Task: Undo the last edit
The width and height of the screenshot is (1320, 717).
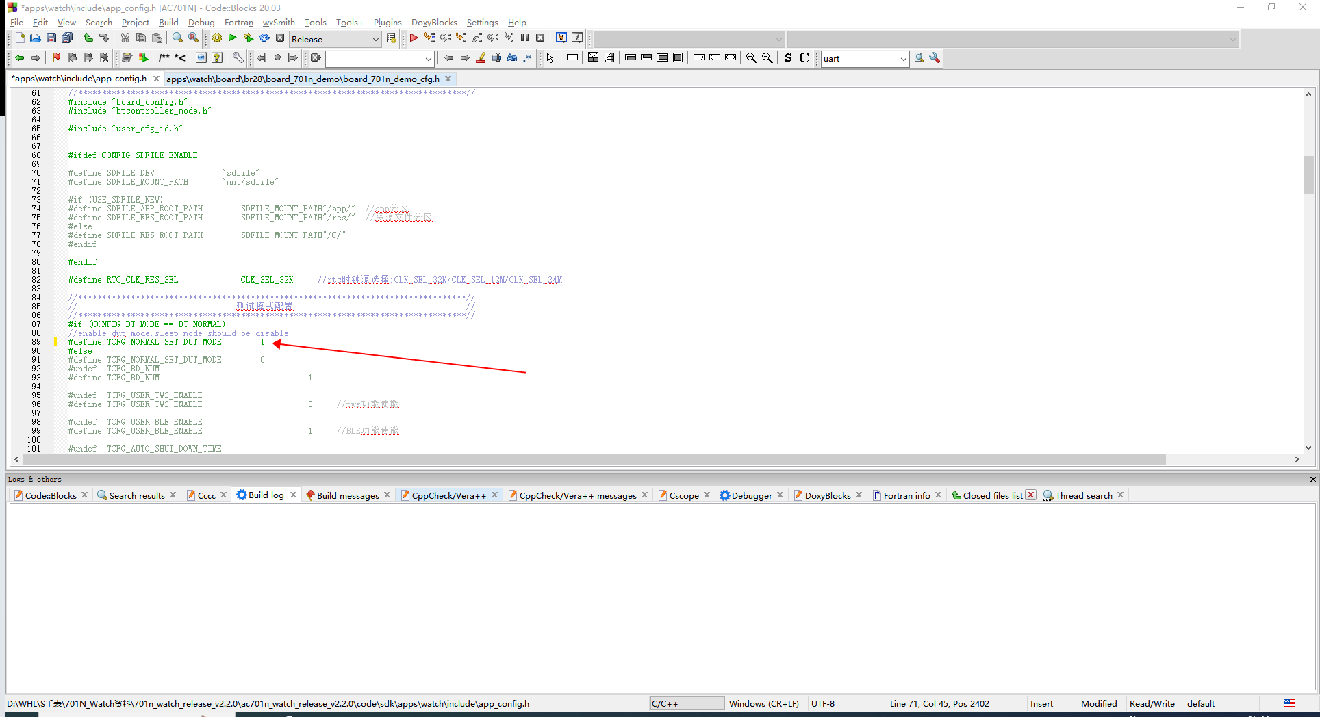Action: click(x=88, y=38)
